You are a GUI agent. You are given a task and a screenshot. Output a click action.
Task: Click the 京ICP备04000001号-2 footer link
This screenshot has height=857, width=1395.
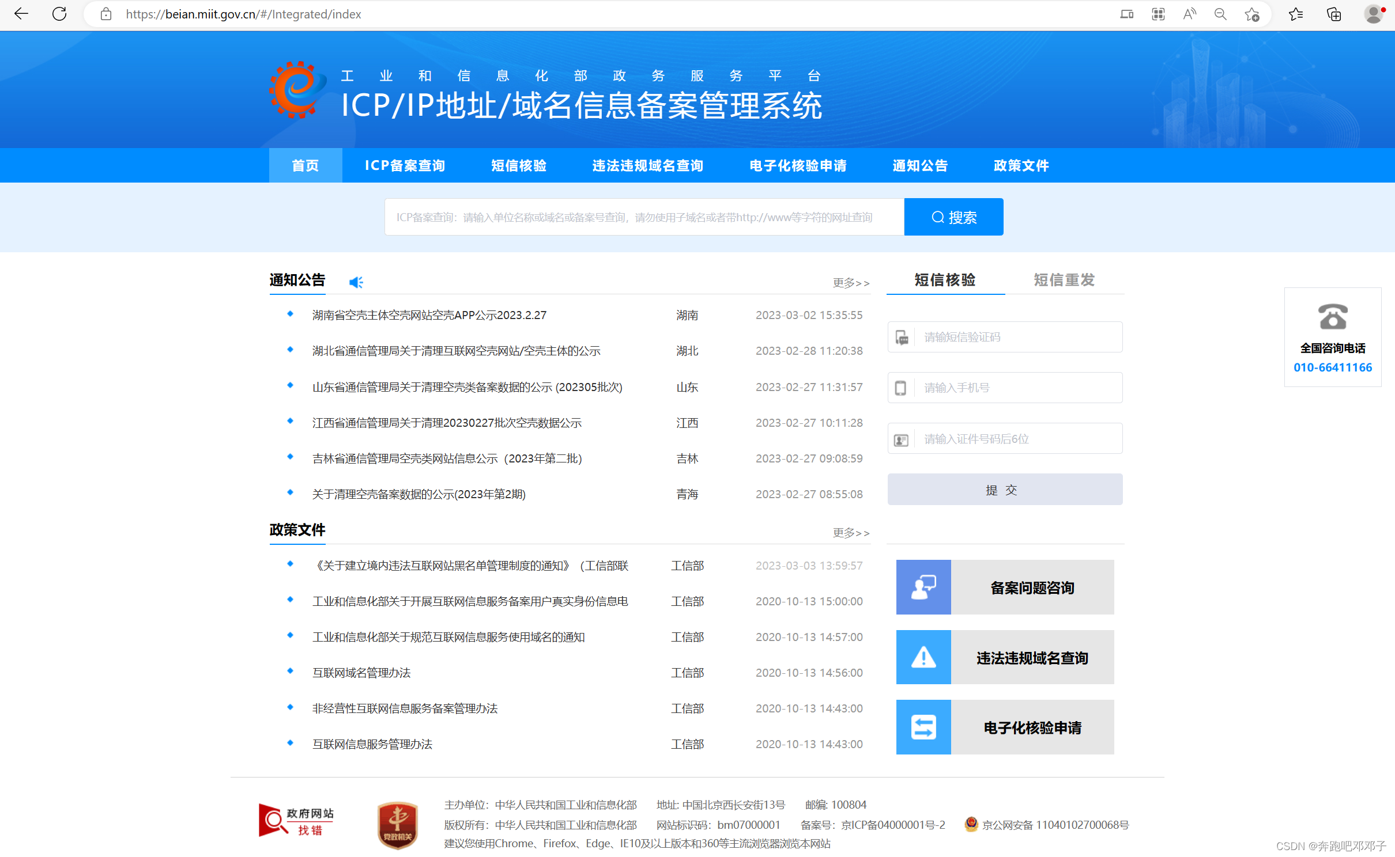click(x=893, y=825)
